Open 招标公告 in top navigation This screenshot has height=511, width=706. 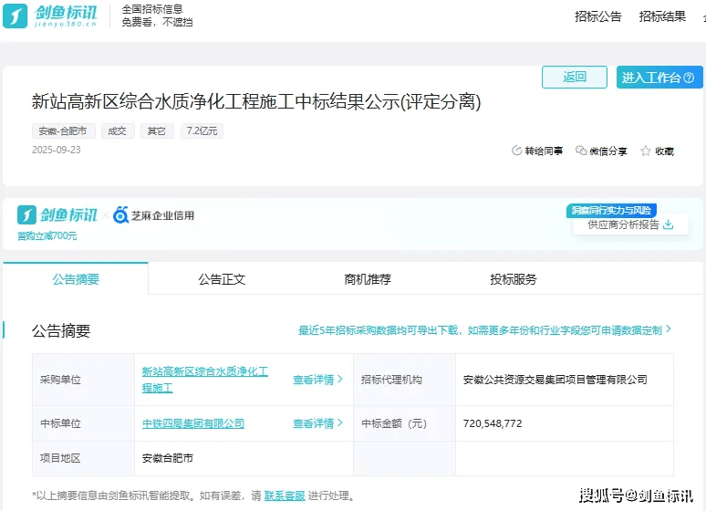coord(598,16)
